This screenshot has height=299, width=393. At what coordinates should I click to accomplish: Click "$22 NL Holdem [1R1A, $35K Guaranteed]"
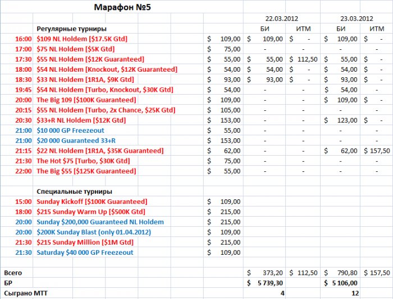click(x=100, y=151)
